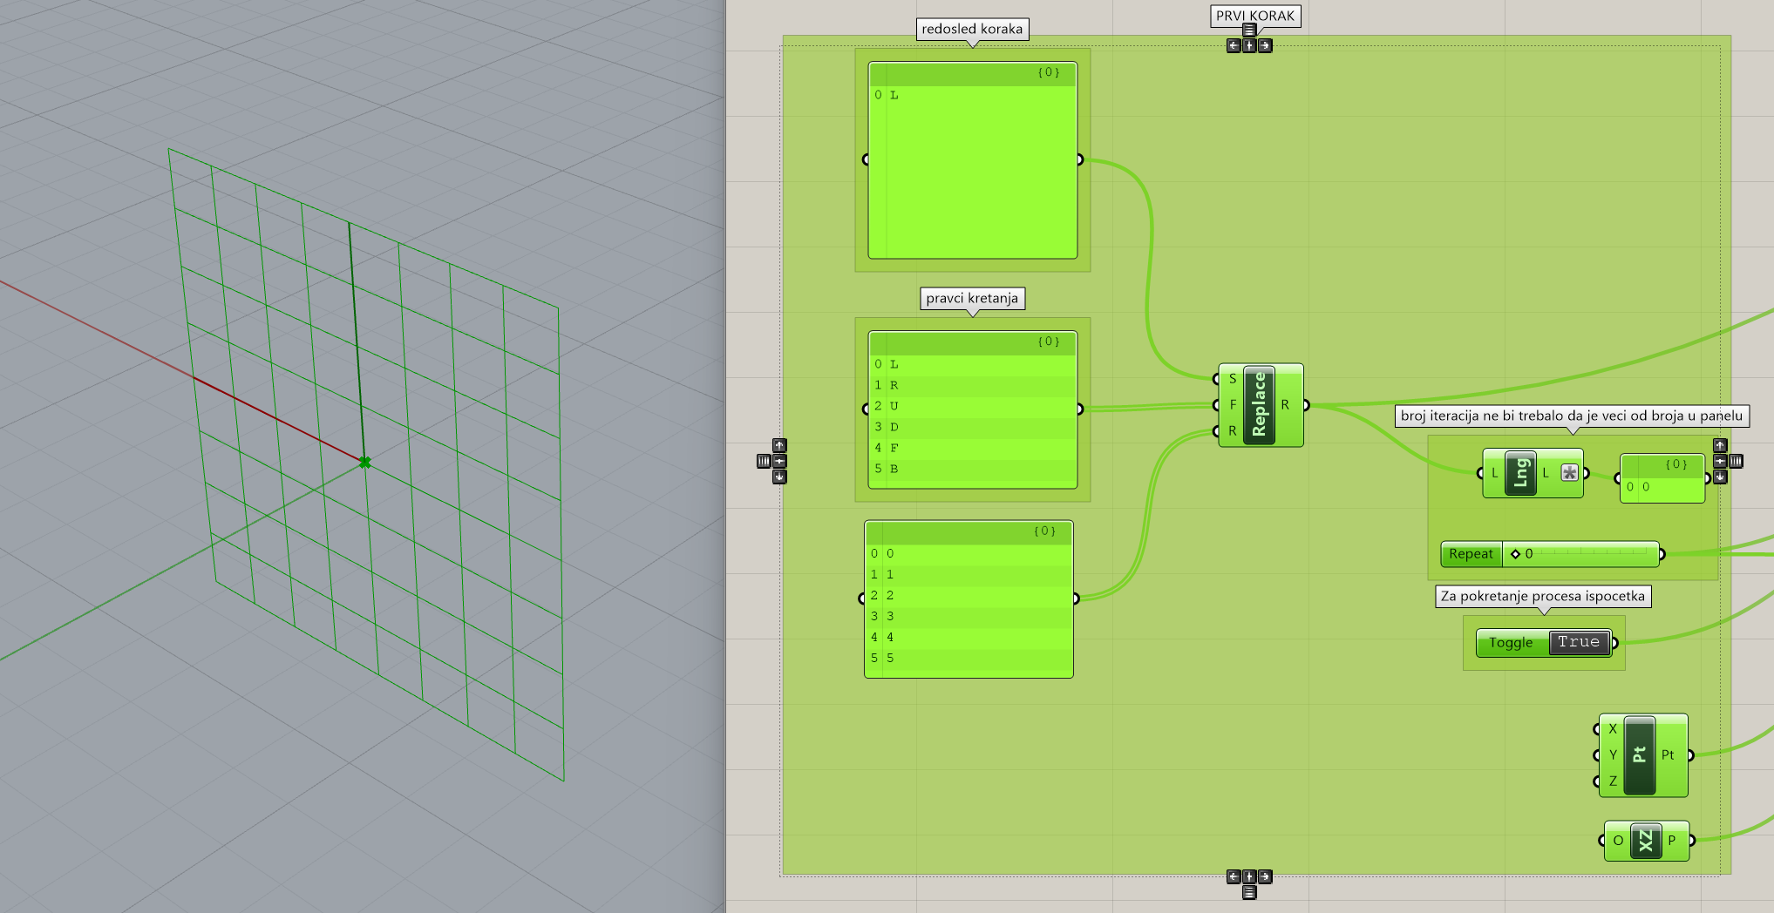Select the XZ plane component icon
Screen dimensions: 1774x913
click(1645, 841)
